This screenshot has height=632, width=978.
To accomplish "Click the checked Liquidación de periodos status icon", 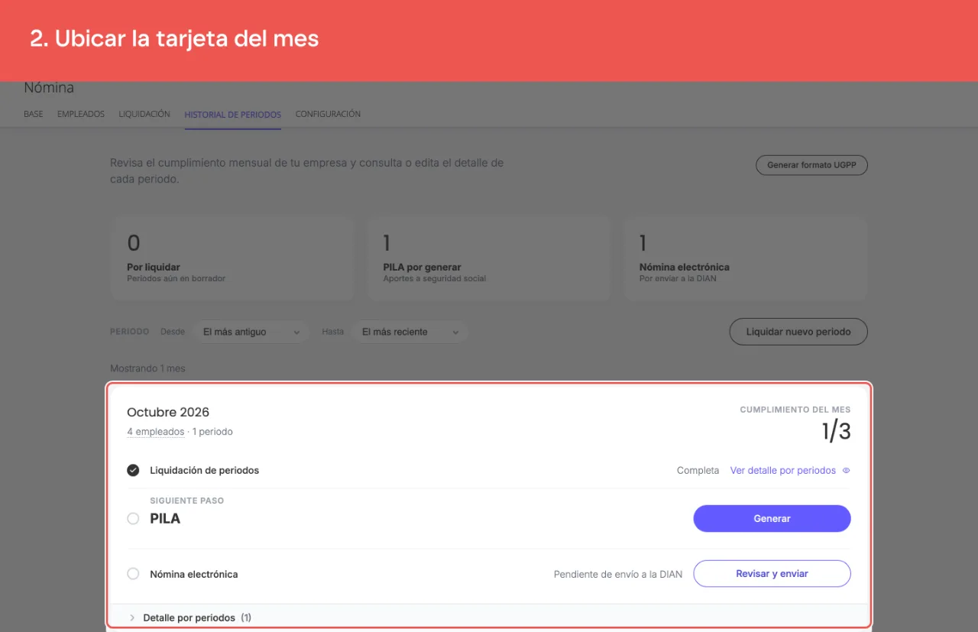I will pos(133,470).
